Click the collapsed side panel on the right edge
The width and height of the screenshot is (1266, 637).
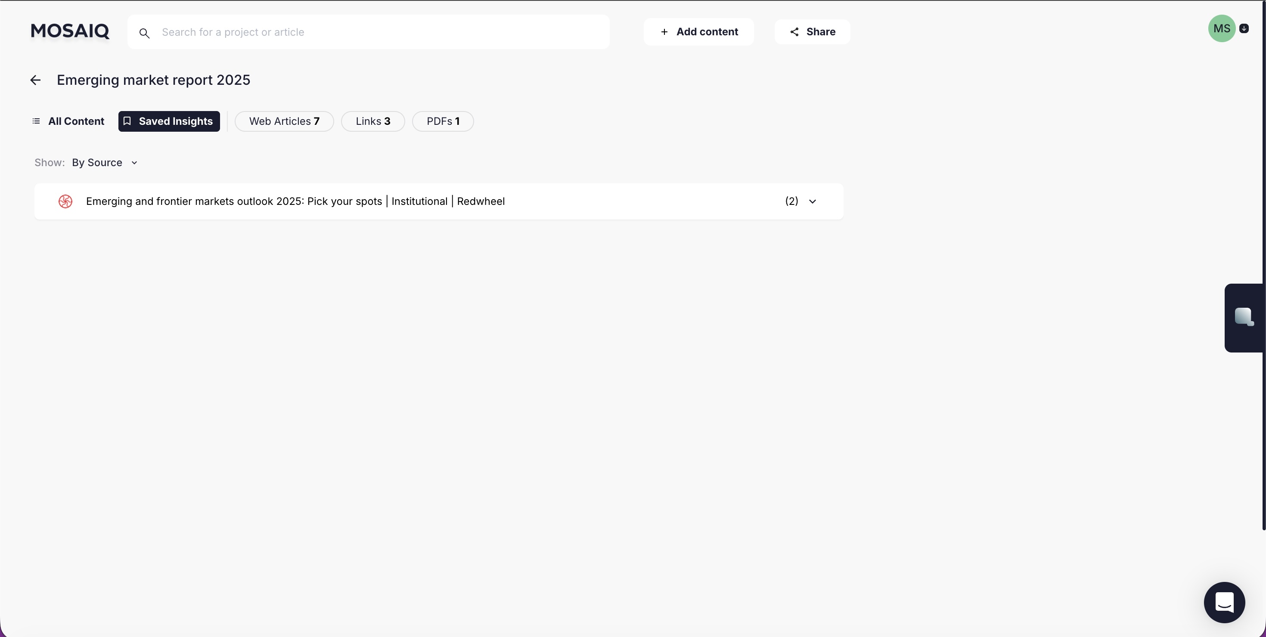click(x=1245, y=317)
